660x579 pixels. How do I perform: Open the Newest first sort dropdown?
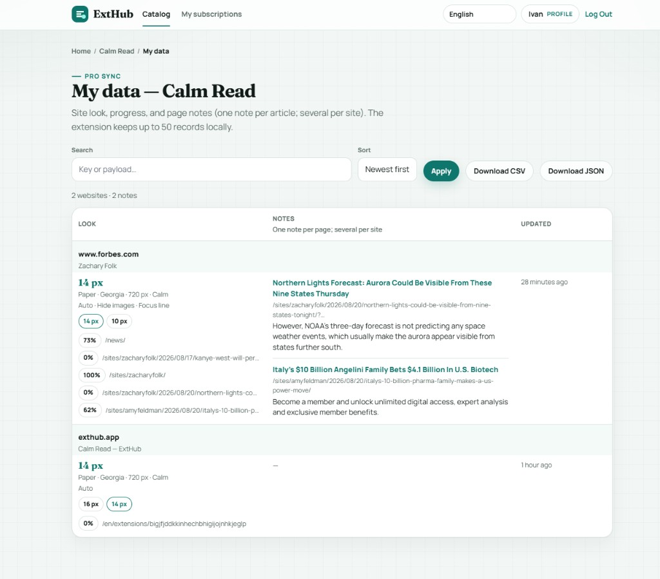pos(387,170)
